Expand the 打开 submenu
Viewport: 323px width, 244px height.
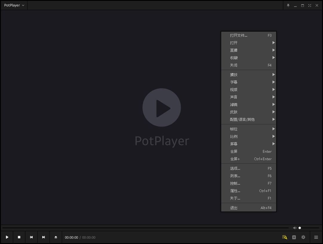tap(249, 43)
